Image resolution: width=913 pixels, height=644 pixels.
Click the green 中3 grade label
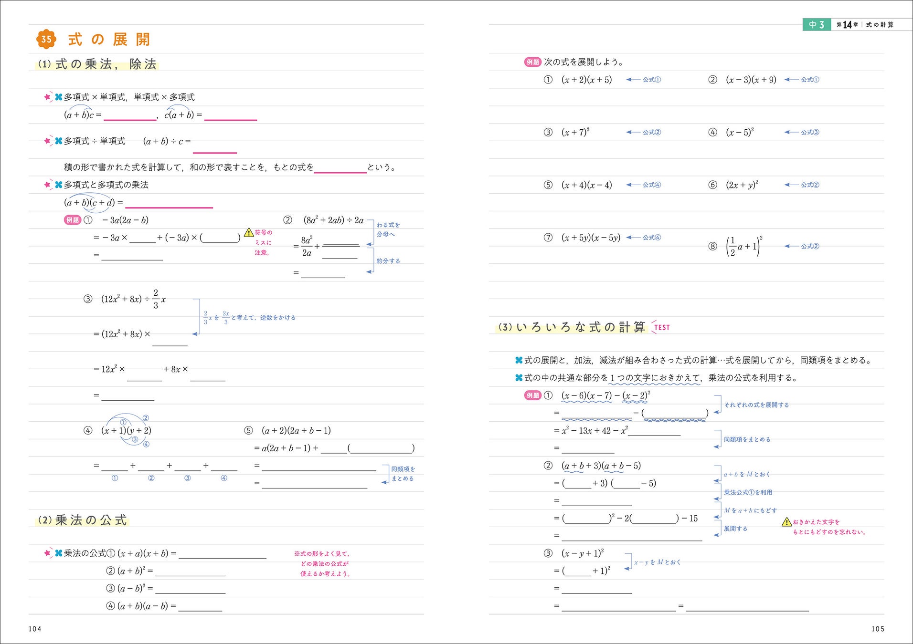[x=817, y=24]
